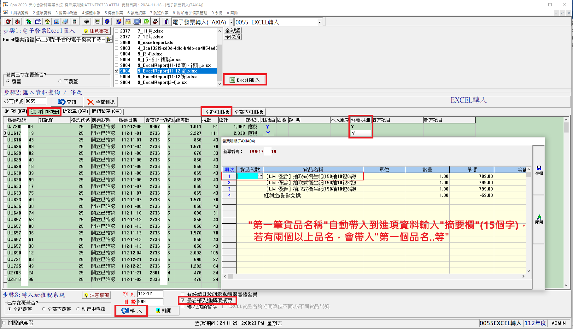Check the 7_11月.xlsx file checkbox
The height and width of the screenshot is (329, 573).
[x=117, y=31]
